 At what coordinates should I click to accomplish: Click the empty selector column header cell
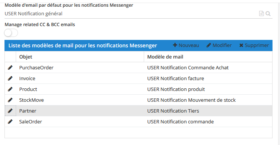10,57
